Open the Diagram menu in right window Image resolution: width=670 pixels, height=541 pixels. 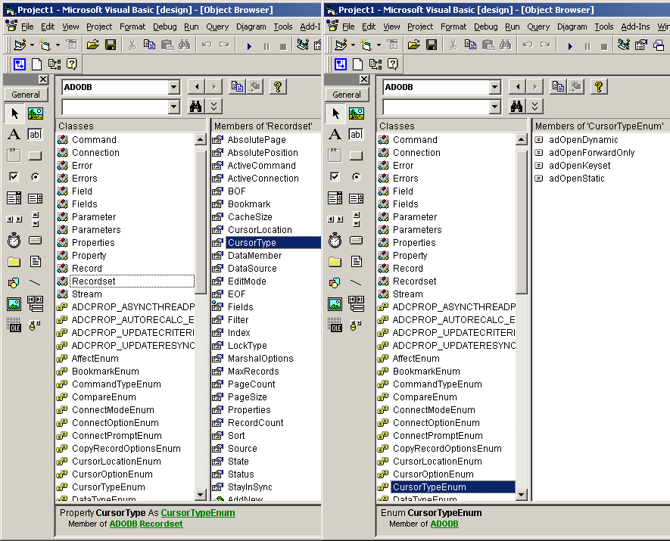coord(572,26)
